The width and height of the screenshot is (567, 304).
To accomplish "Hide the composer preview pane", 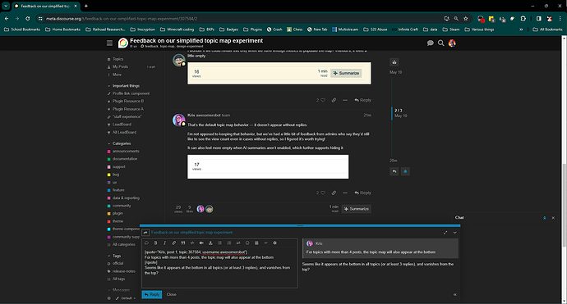I will point(455,295).
